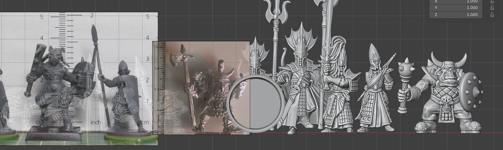Viewport: 503px width, 150px height.
Task: Select the pinkish reference photo with axe warrior
Action: coord(201,88)
